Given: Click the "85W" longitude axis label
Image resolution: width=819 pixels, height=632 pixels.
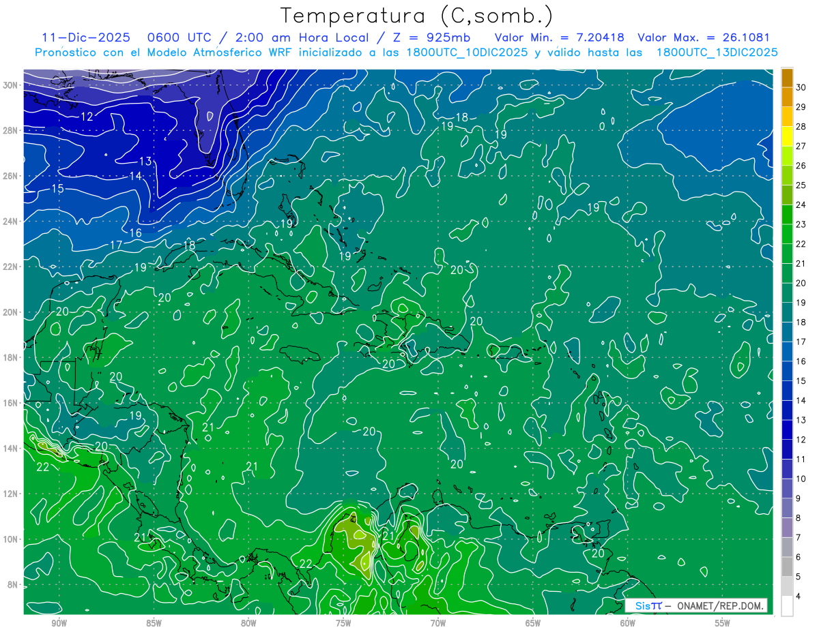Looking at the screenshot, I should [x=154, y=624].
